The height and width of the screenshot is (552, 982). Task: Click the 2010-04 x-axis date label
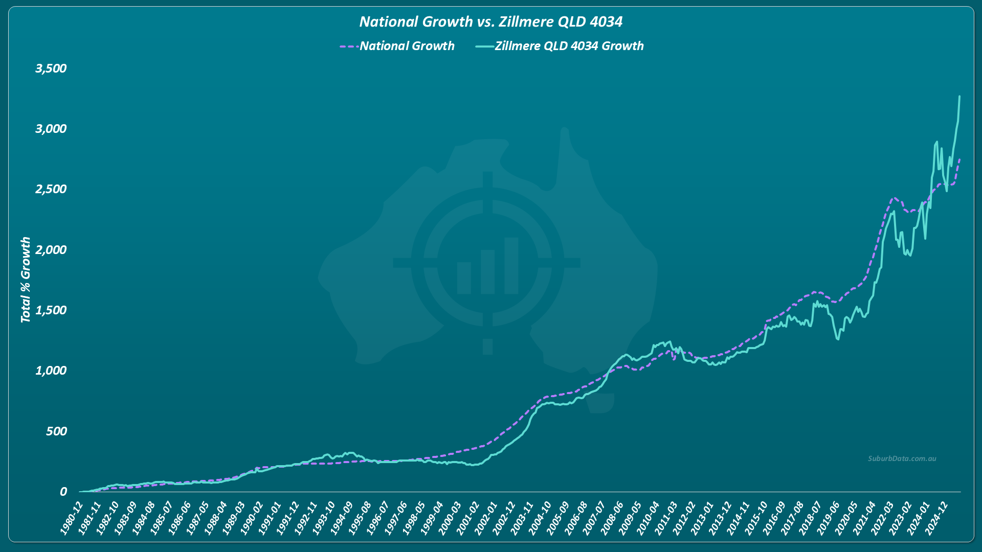pos(647,518)
